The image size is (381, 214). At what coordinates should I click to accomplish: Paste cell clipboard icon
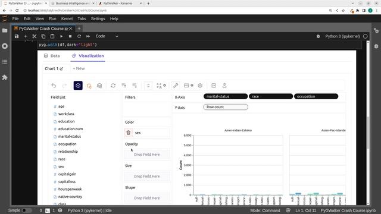pyautogui.click(x=52, y=36)
